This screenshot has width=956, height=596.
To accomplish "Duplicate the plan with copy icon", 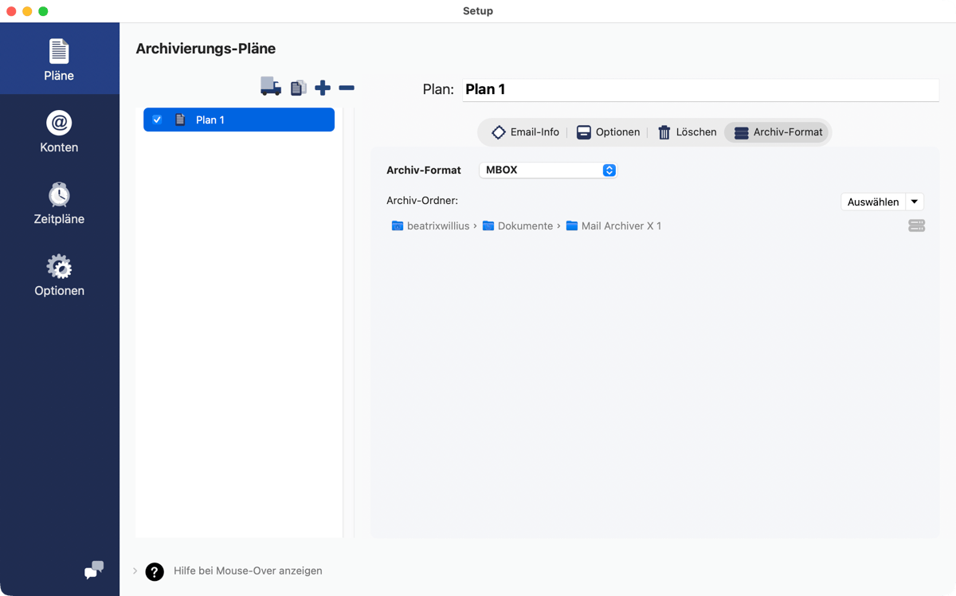I will tap(298, 88).
